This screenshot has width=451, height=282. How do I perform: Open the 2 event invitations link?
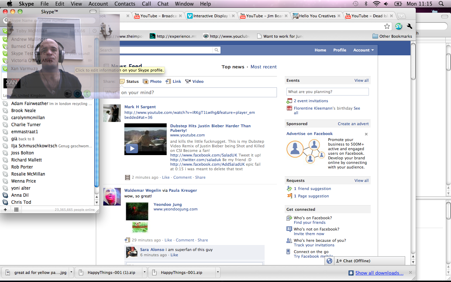[311, 101]
